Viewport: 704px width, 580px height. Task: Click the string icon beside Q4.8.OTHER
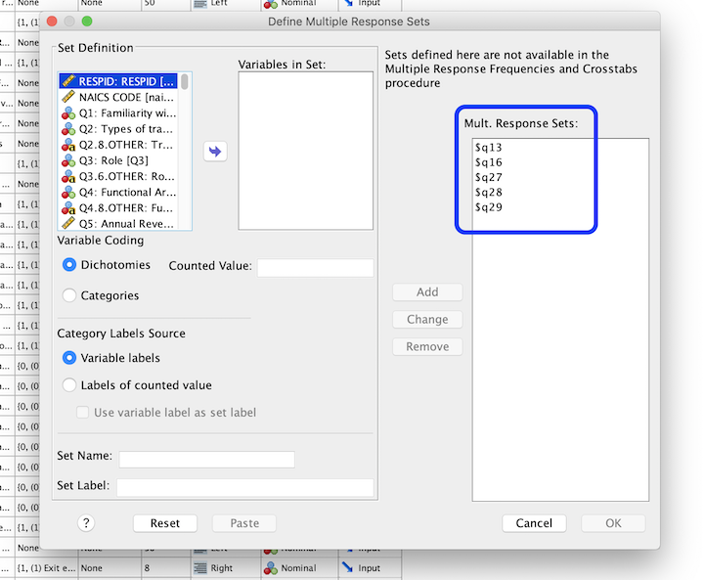(68, 208)
